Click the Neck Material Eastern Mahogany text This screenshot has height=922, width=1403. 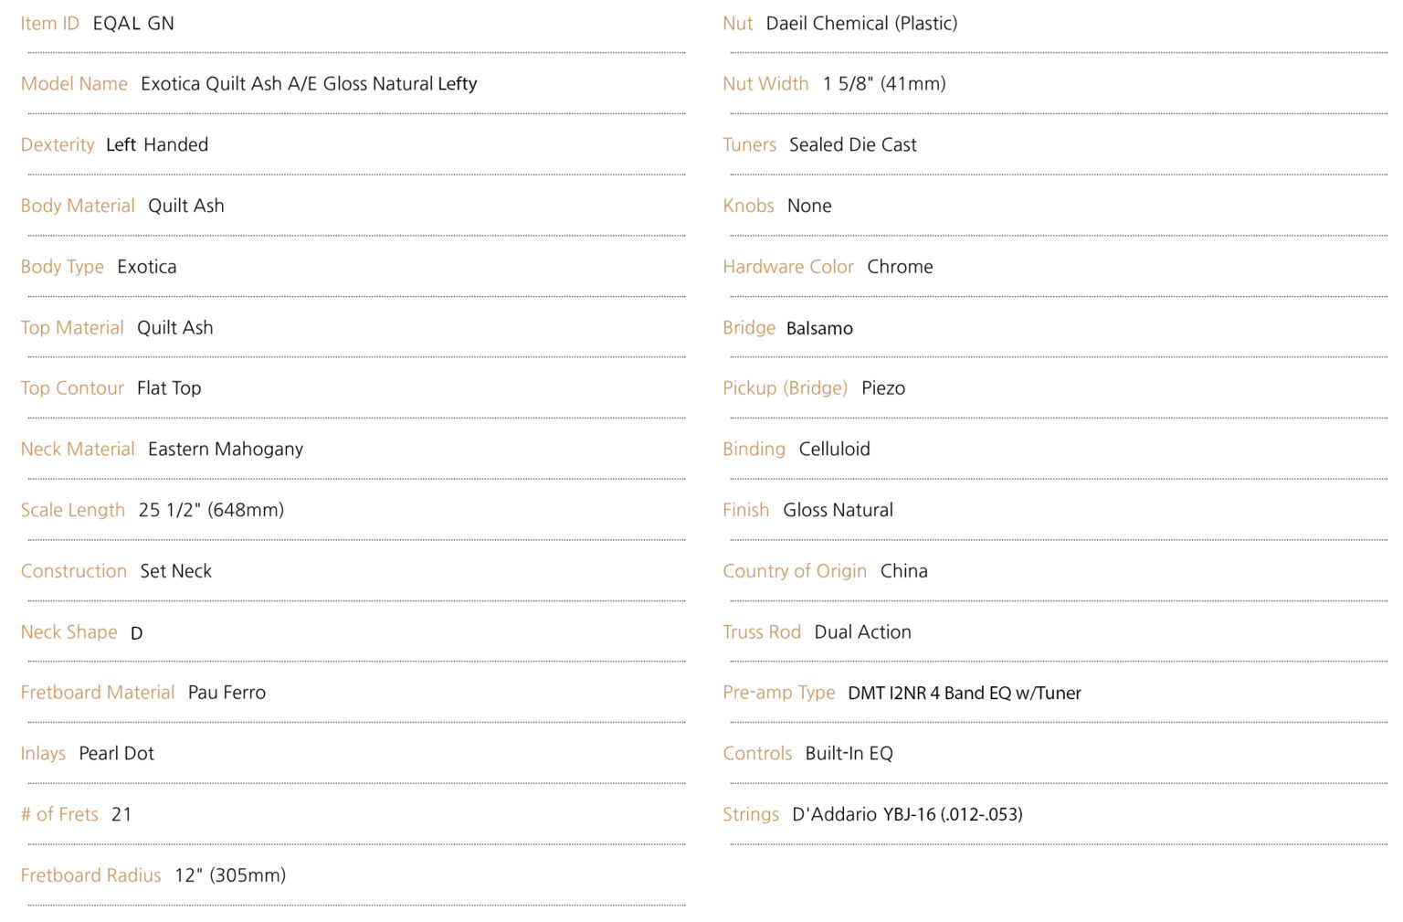click(x=226, y=450)
